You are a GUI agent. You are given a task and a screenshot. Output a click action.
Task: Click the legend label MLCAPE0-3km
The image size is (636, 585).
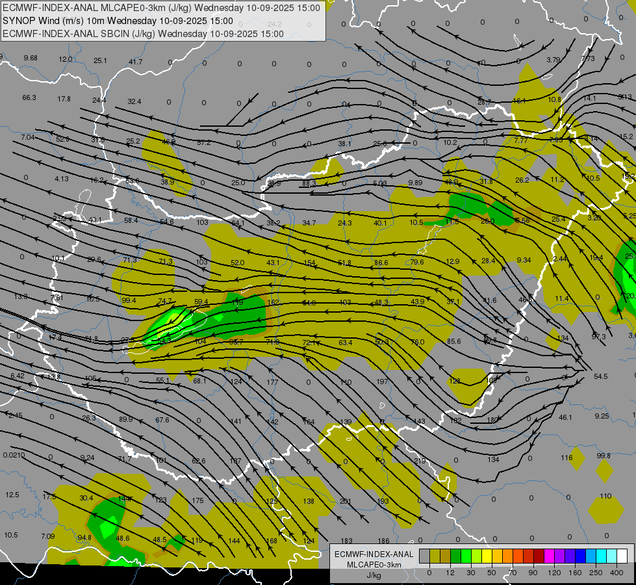coord(374,565)
